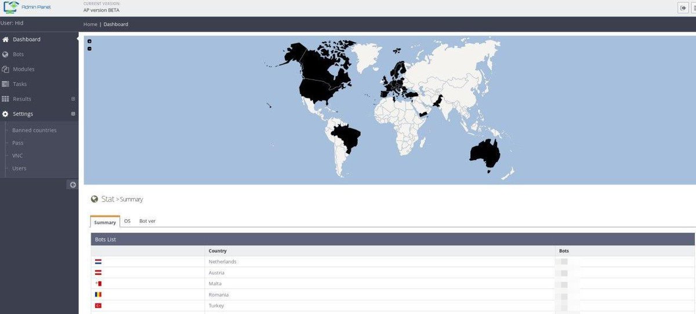Image resolution: width=696 pixels, height=314 pixels.
Task: Click the Romania flag icon
Action: pos(98,295)
